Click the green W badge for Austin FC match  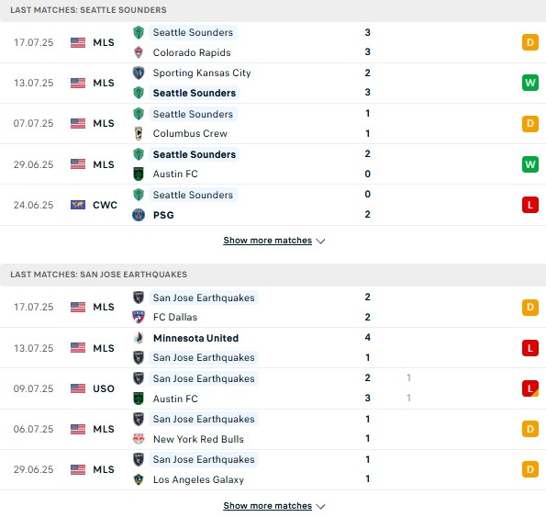click(x=530, y=164)
